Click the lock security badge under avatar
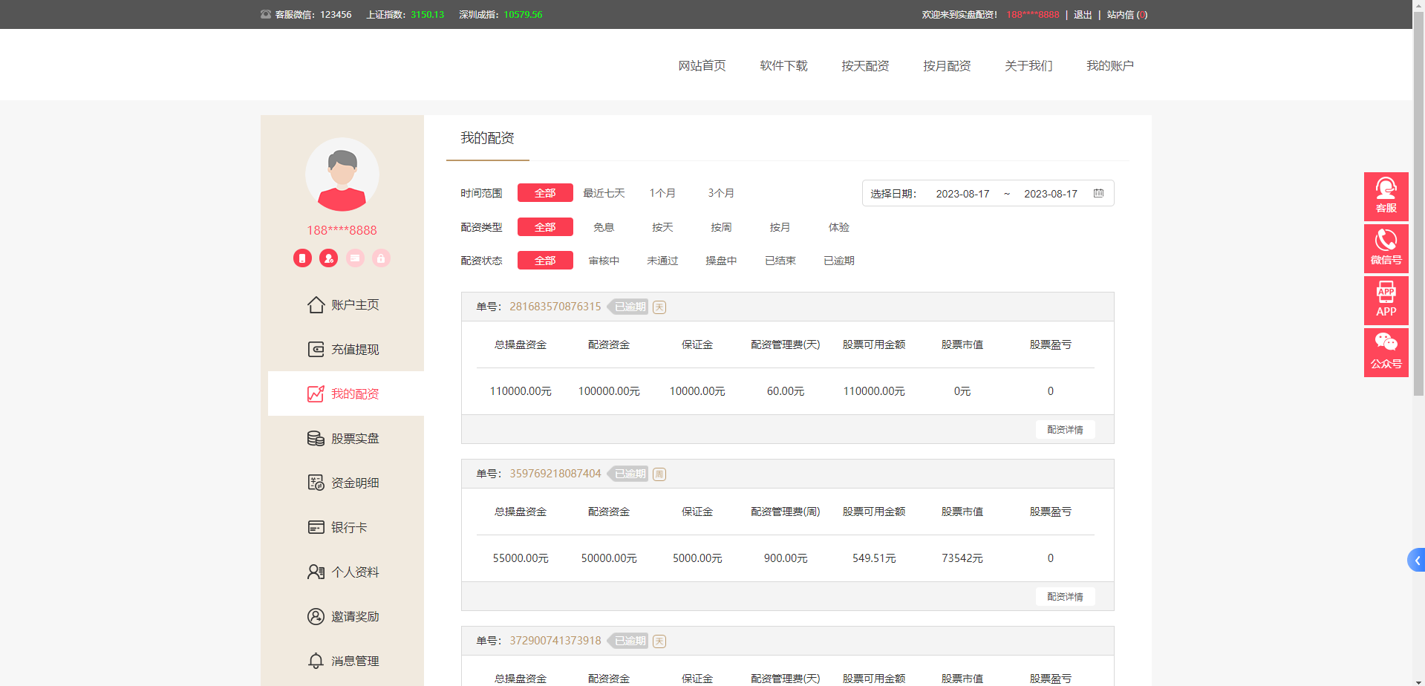This screenshot has height=686, width=1425. (x=381, y=258)
